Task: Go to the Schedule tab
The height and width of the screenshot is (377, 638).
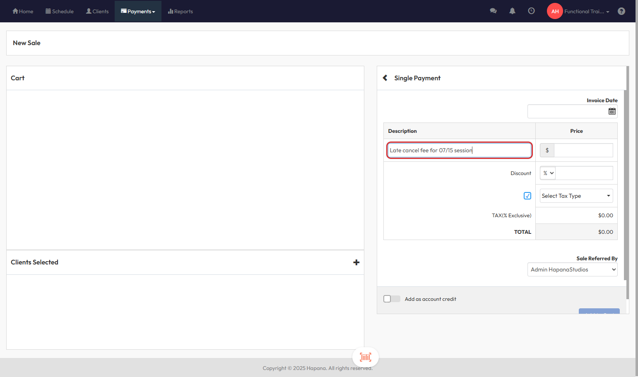Action: [x=60, y=11]
